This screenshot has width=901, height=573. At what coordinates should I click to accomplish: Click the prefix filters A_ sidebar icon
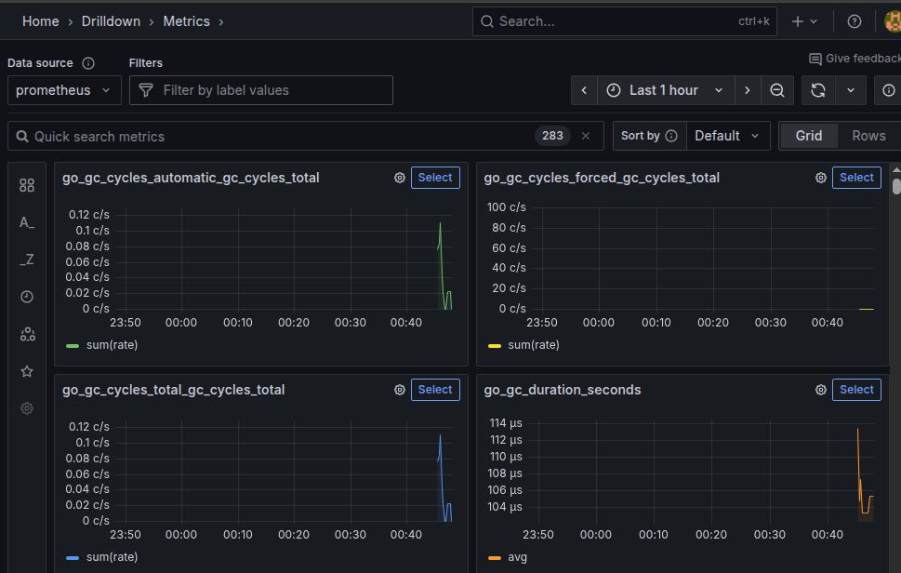click(x=27, y=222)
